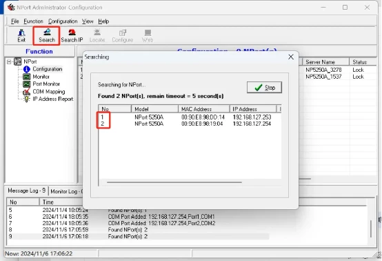Click the Status column header
382x261 pixels.
(x=363, y=61)
